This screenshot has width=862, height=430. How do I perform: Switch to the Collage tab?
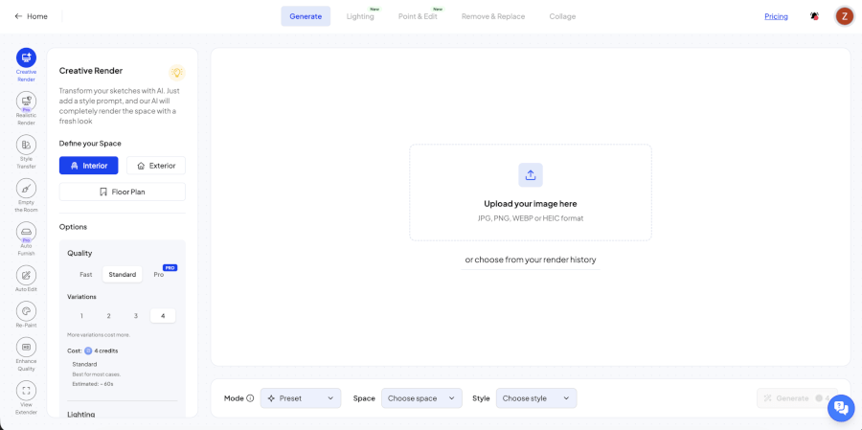tap(562, 16)
